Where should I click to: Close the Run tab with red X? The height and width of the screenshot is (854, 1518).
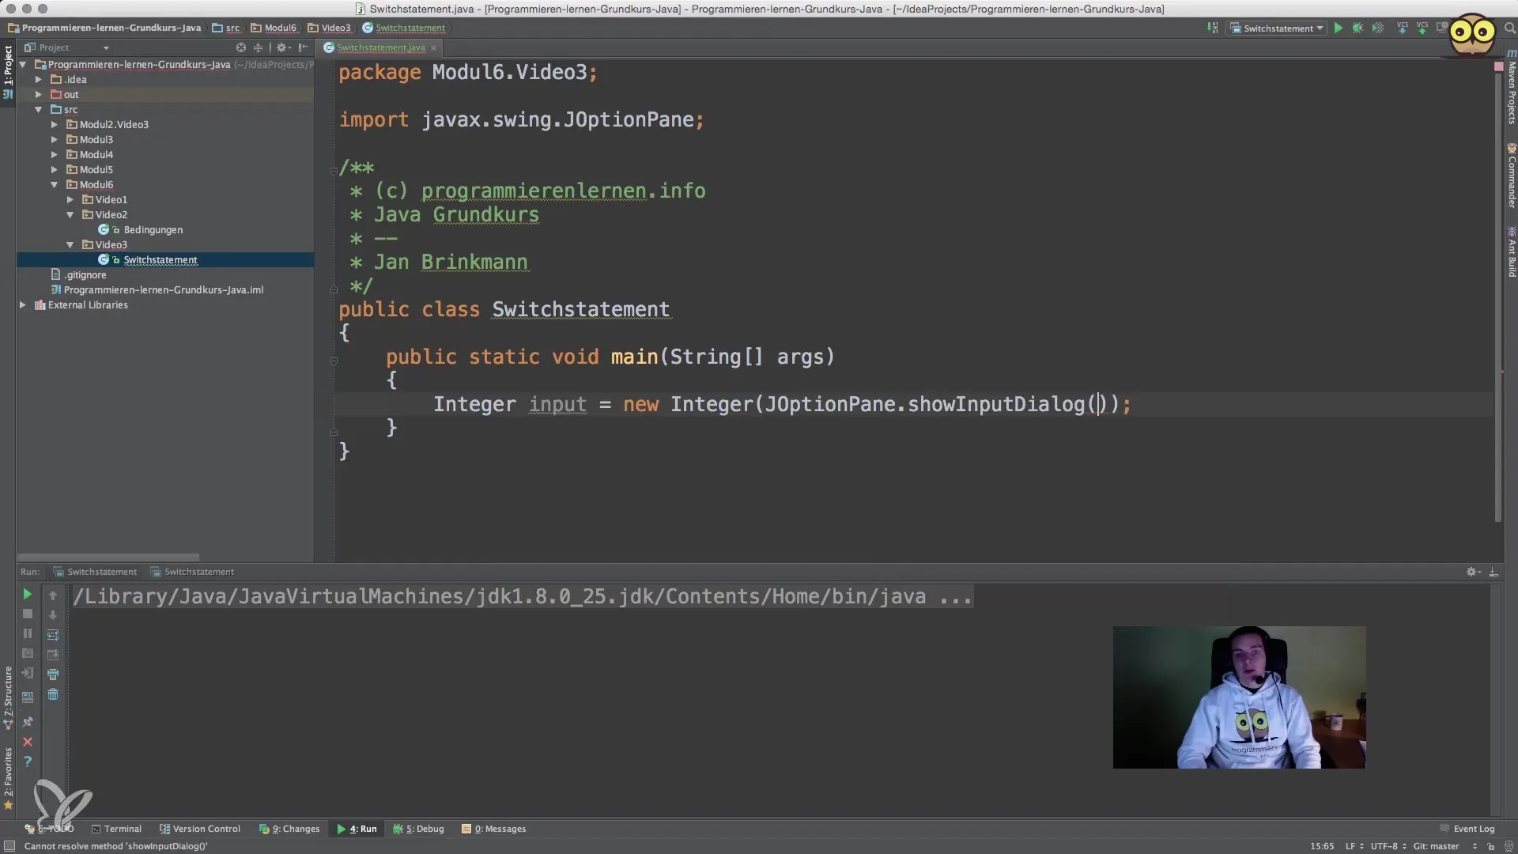pyautogui.click(x=27, y=742)
